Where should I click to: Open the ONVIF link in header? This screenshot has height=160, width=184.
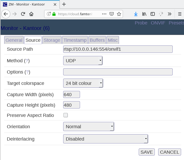[x=158, y=23]
